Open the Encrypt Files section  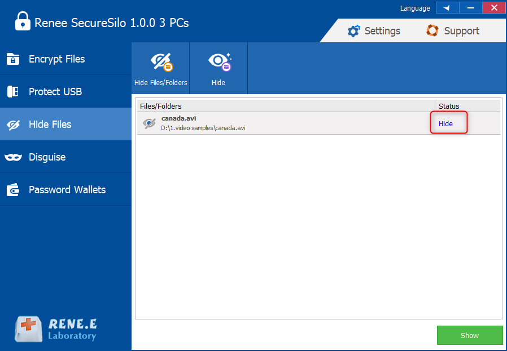tap(65, 59)
